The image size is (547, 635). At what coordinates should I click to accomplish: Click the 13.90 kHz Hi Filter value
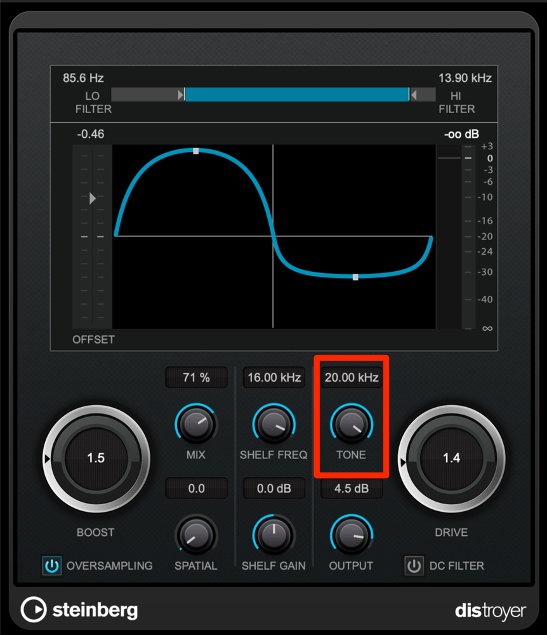[465, 77]
